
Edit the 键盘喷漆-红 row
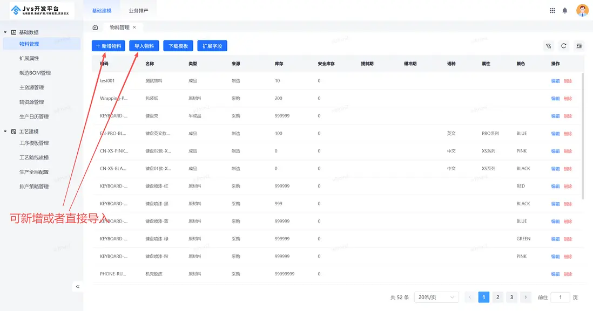[555, 186]
